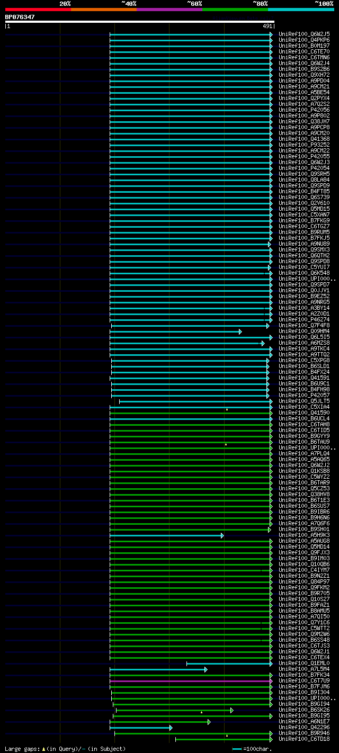
Task: Click the short cyan bar of A7L5M4
Action: 158,669
